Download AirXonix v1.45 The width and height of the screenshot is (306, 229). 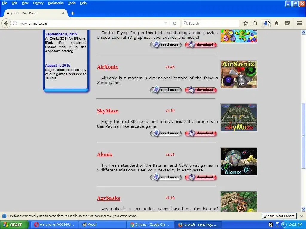201,90
